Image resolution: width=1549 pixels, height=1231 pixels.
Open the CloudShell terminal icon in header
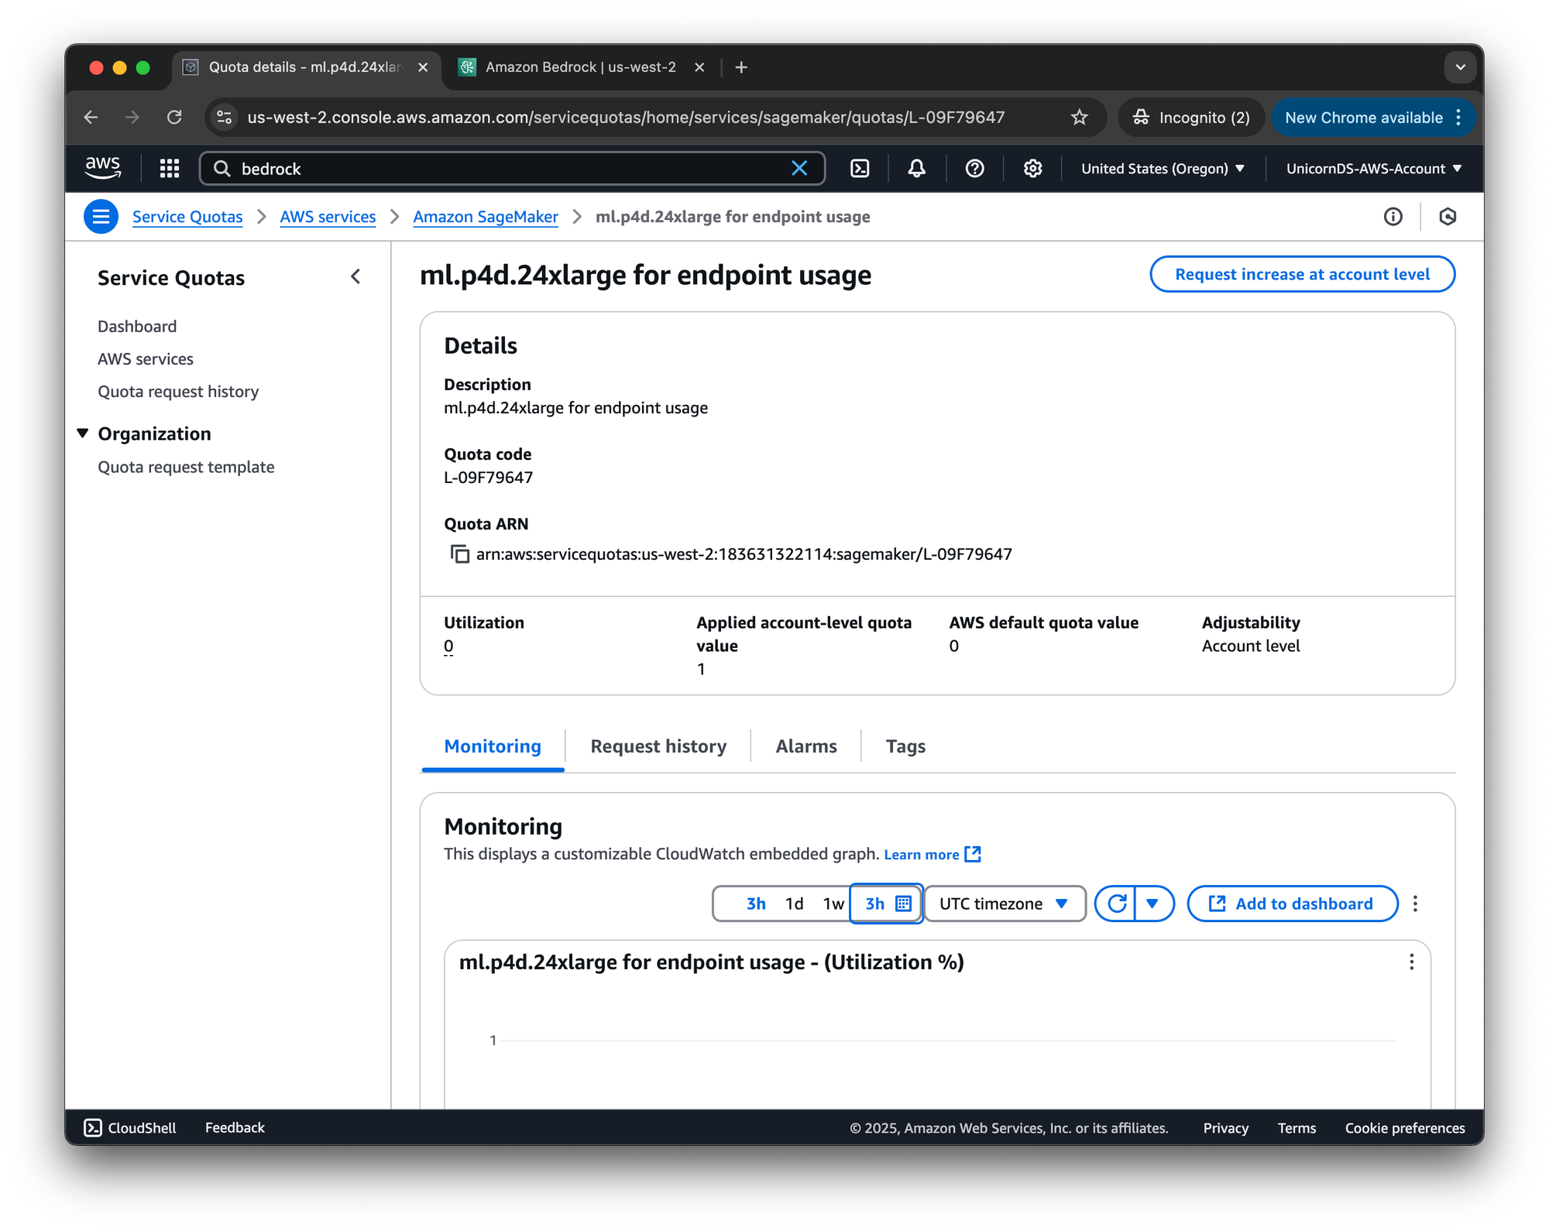tap(860, 169)
